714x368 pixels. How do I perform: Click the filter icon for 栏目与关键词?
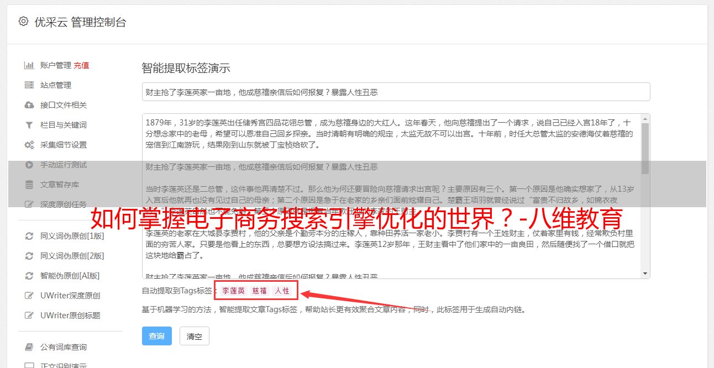(x=29, y=125)
